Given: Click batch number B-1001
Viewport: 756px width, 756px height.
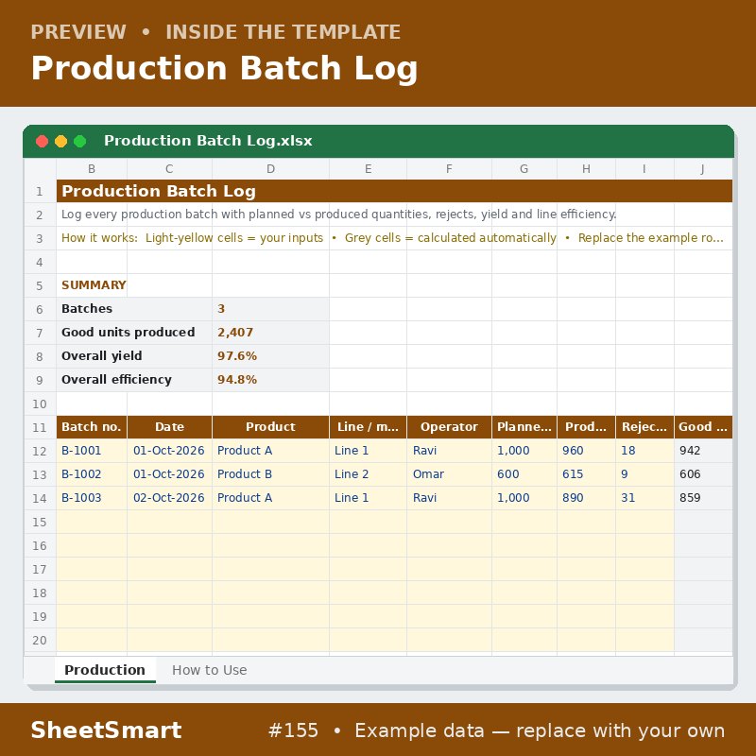Looking at the screenshot, I should pos(92,451).
